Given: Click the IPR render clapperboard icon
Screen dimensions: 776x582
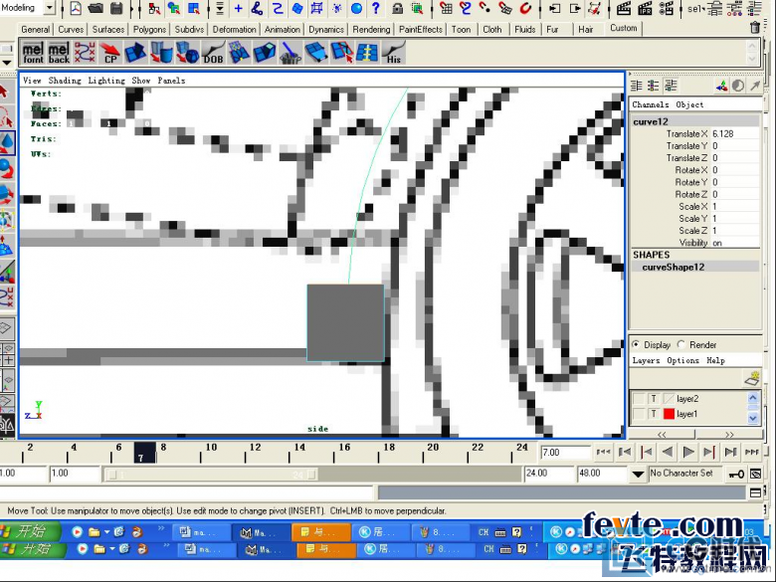Looking at the screenshot, I should click(645, 8).
